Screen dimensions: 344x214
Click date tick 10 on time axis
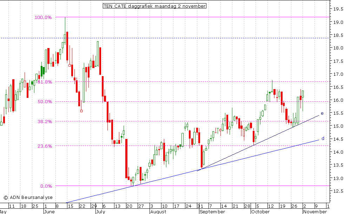coord(165,206)
